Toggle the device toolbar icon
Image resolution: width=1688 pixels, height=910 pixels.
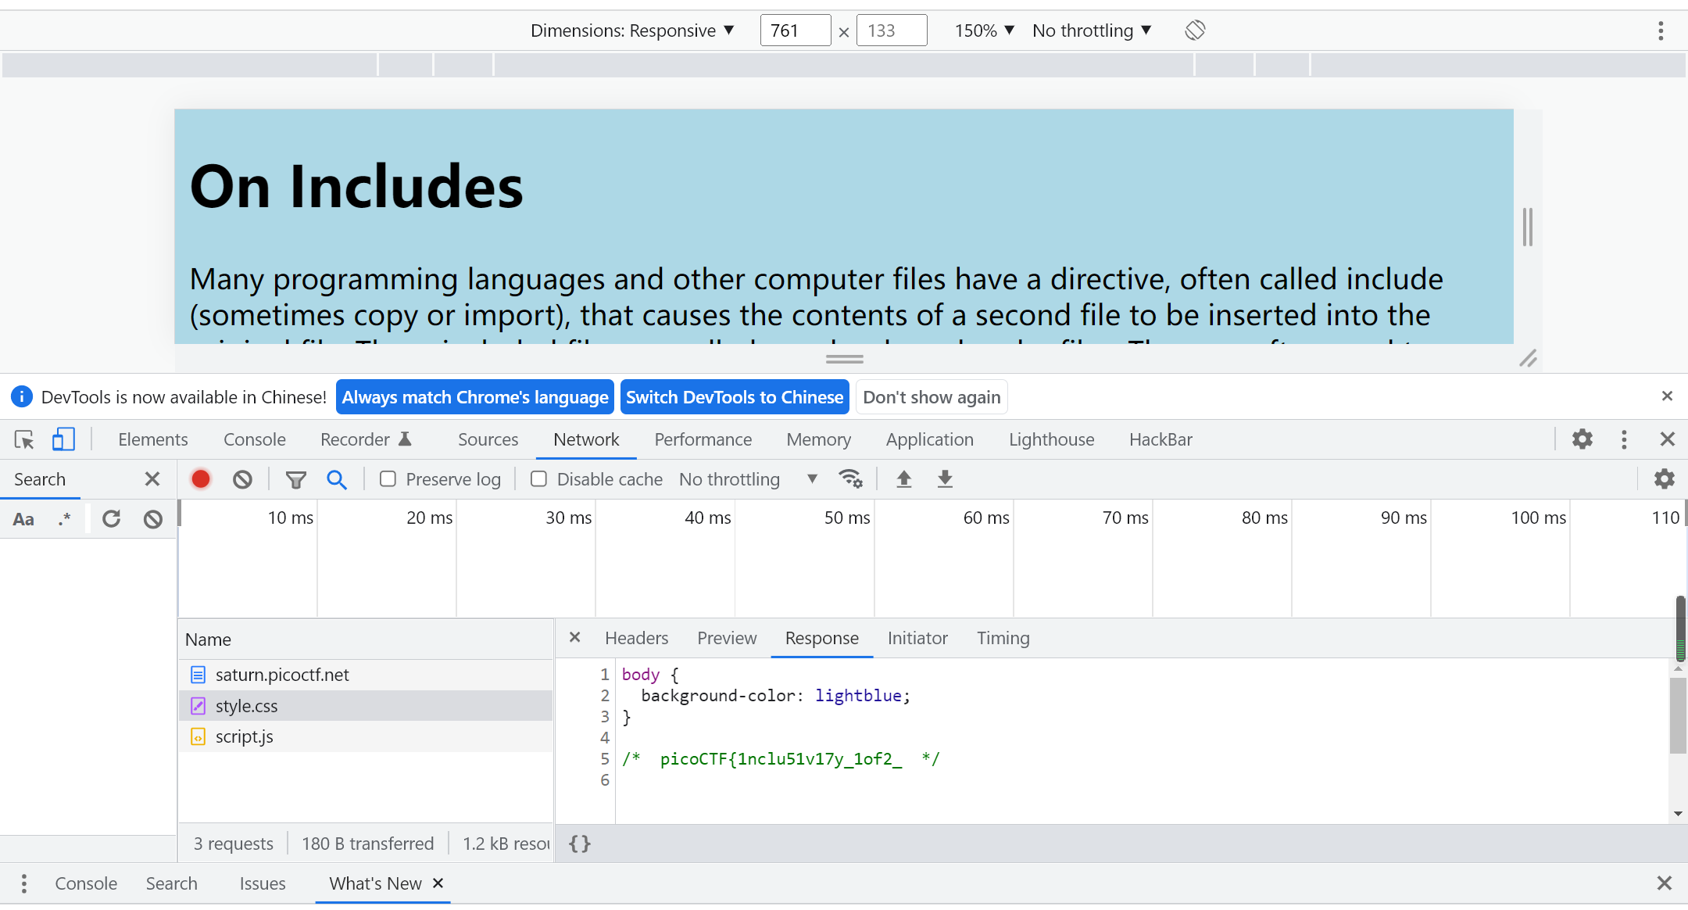click(63, 439)
